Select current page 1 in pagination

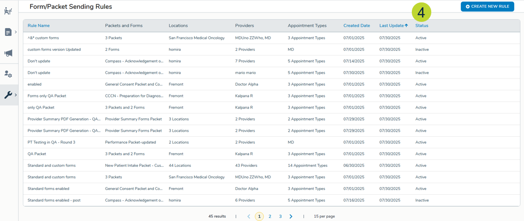259,216
